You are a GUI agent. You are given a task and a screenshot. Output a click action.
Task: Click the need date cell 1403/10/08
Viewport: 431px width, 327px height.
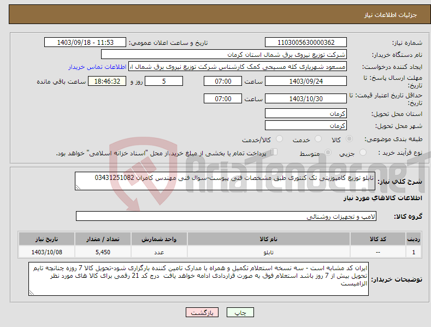[47, 252]
